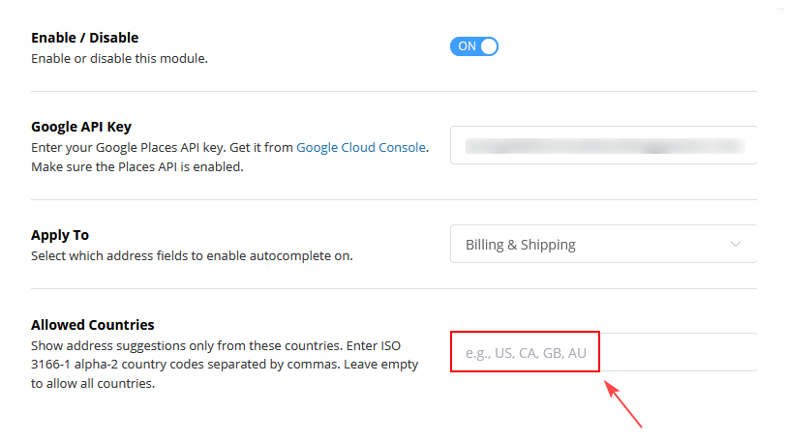The width and height of the screenshot is (787, 442).
Task: Click the "Apply To" heading label
Action: coord(60,235)
